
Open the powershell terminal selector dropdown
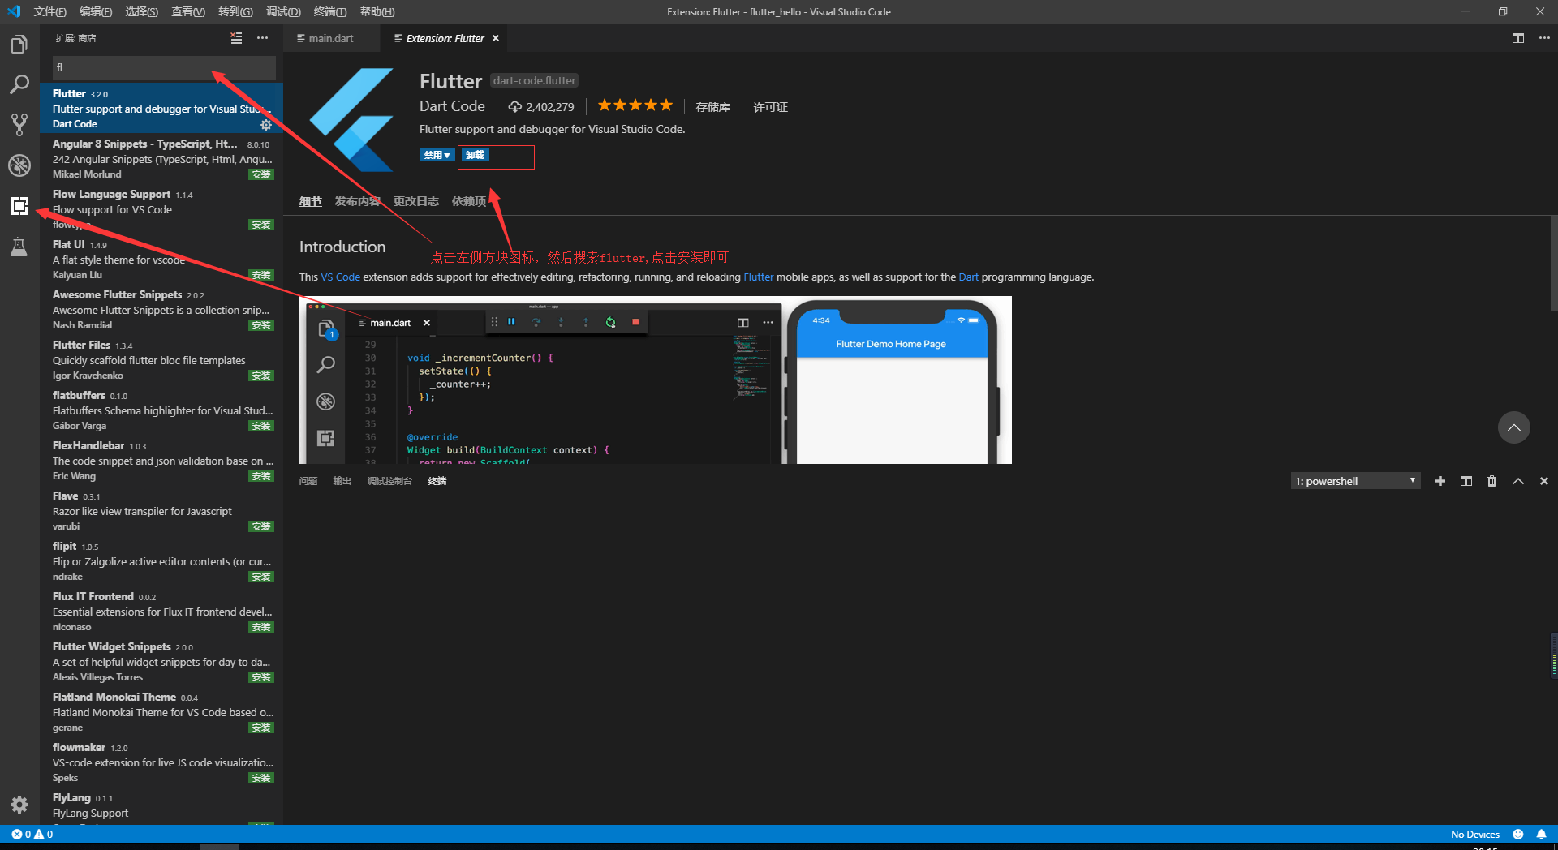pyautogui.click(x=1356, y=481)
